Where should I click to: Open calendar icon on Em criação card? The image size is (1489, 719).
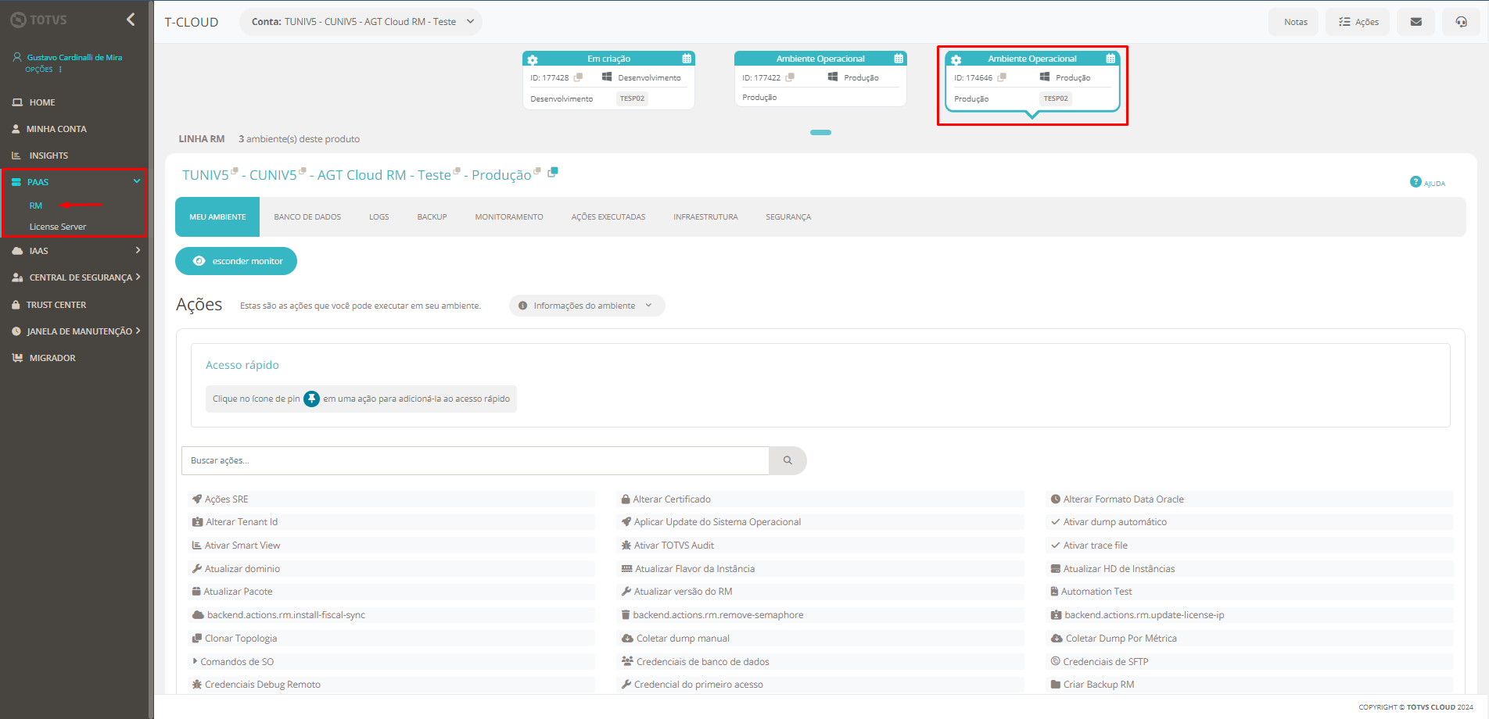click(687, 59)
